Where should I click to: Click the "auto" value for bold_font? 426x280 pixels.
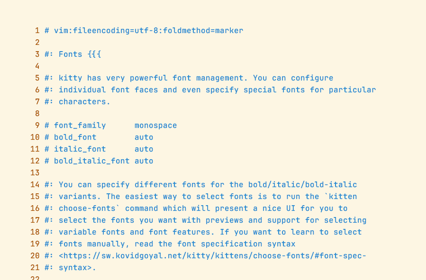(144, 137)
